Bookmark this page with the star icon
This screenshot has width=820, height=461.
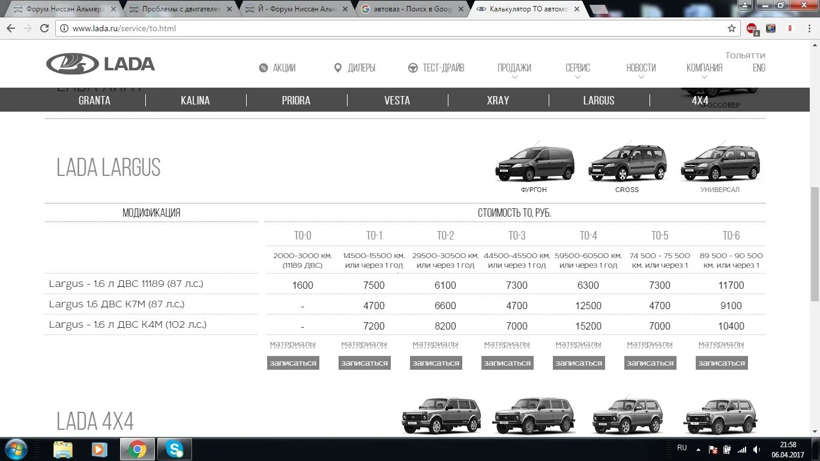732,28
